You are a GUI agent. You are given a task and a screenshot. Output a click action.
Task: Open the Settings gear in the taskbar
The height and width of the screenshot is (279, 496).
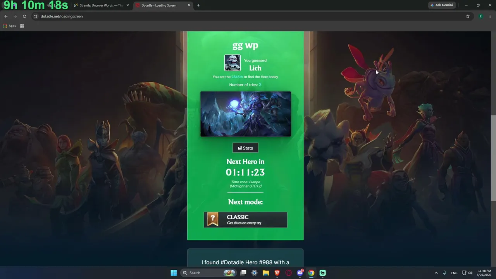point(255,273)
